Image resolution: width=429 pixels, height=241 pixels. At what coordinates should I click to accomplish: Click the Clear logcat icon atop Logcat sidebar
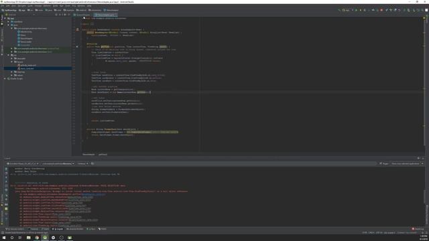pyautogui.click(x=6, y=169)
